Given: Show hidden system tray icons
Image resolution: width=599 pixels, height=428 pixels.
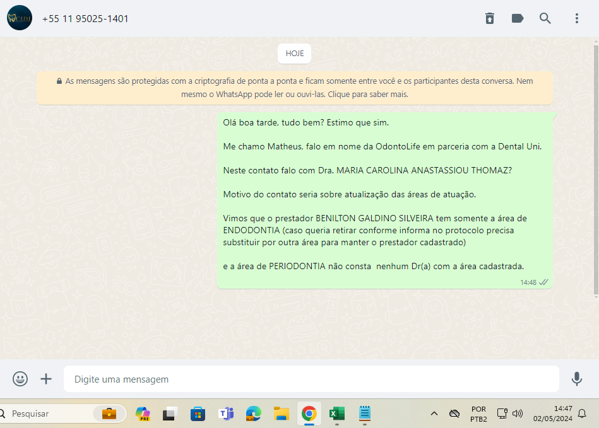Looking at the screenshot, I should (434, 414).
